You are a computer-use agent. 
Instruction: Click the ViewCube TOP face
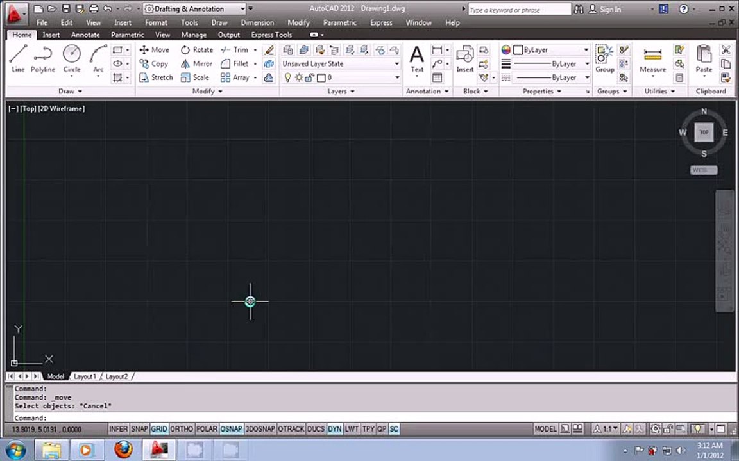704,132
